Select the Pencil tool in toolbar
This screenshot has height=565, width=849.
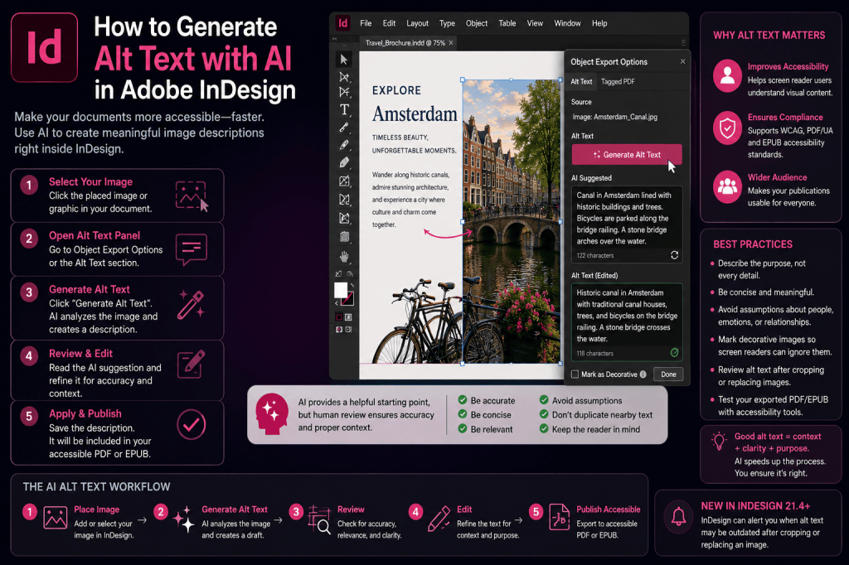[344, 145]
